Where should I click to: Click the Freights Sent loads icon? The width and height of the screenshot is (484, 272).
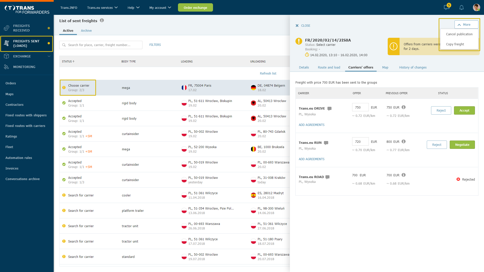coord(7,43)
